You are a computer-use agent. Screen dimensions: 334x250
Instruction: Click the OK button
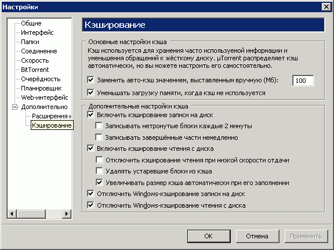click(209, 236)
